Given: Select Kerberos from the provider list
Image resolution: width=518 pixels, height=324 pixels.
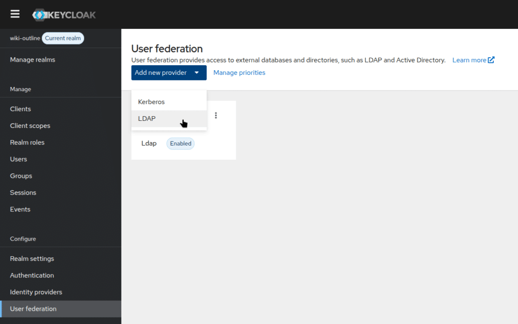Looking at the screenshot, I should [151, 102].
